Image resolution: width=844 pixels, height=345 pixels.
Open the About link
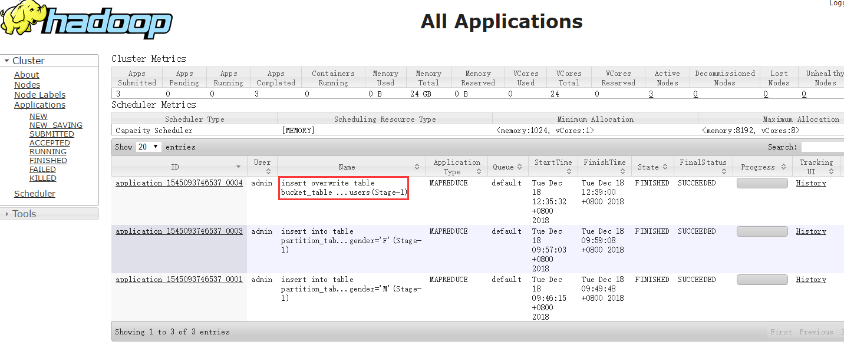pyautogui.click(x=27, y=75)
